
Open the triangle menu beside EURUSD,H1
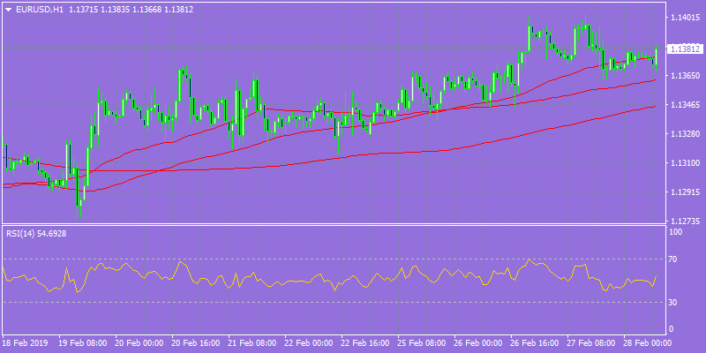coord(9,10)
